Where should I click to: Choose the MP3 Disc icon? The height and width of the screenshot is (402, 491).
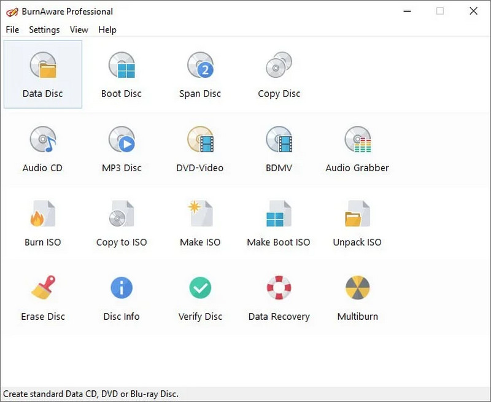click(x=122, y=141)
